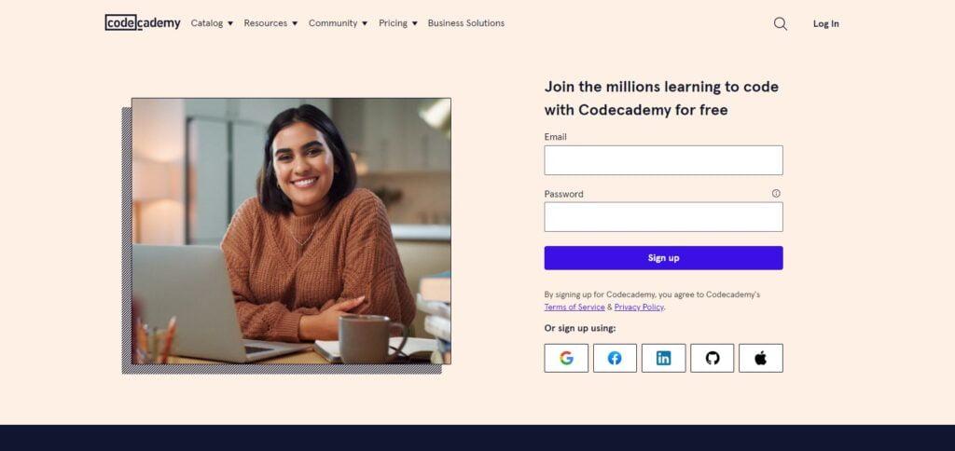Open the search magnifier icon

coord(781,23)
